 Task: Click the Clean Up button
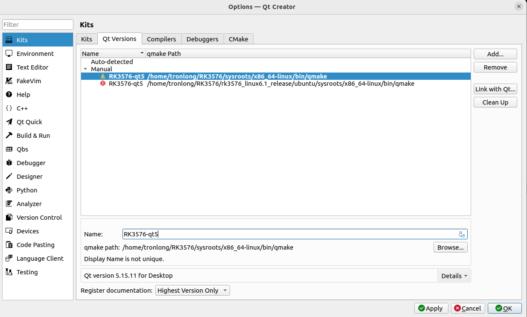click(495, 102)
